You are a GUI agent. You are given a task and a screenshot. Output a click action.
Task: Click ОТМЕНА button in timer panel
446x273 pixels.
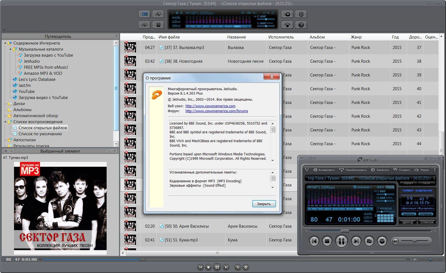pos(426,214)
